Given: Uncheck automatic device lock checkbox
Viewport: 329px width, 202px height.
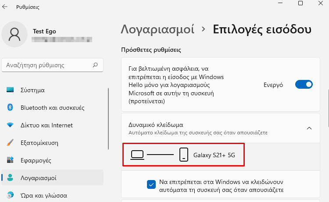Looking at the screenshot, I should tap(151, 185).
